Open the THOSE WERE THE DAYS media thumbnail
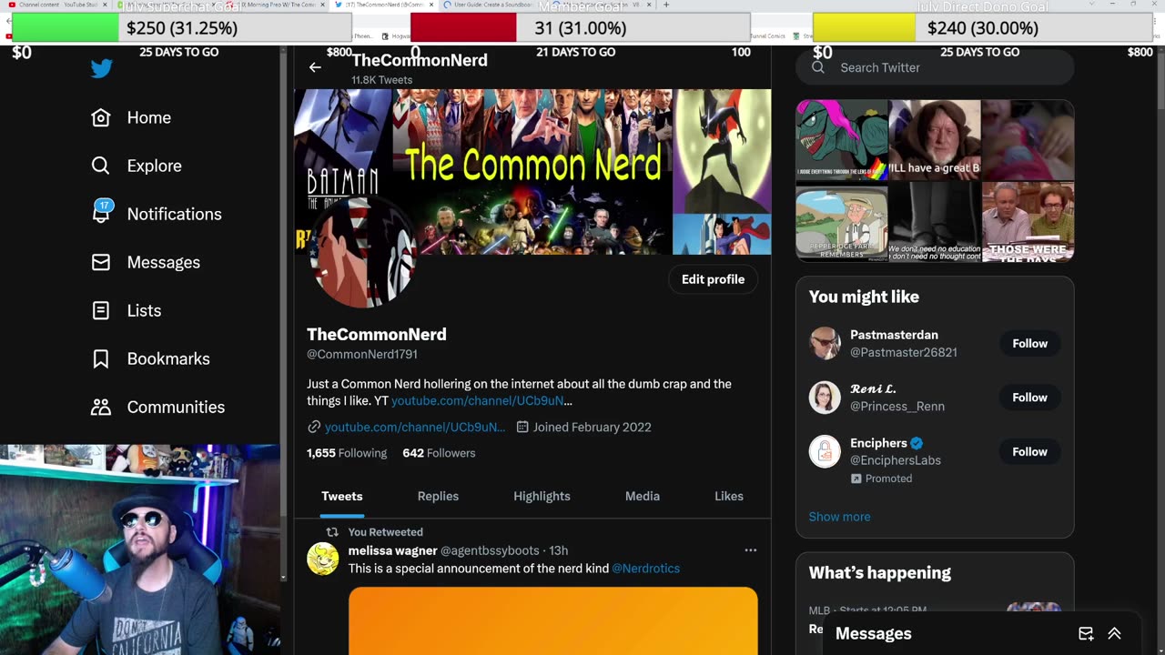Image resolution: width=1165 pixels, height=655 pixels. (x=1028, y=223)
